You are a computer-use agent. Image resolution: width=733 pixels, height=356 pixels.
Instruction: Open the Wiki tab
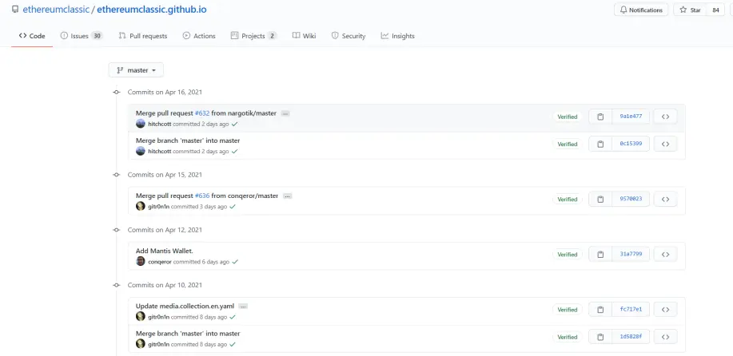305,36
